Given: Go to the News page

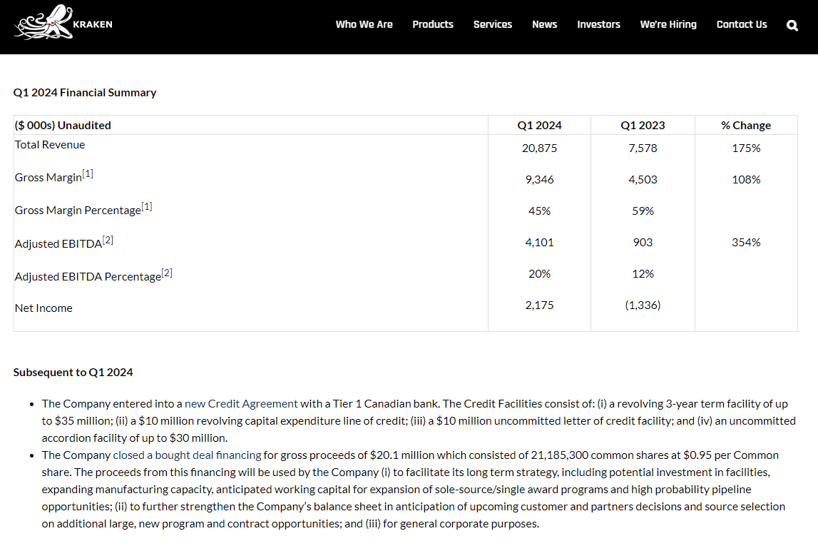Looking at the screenshot, I should [544, 24].
